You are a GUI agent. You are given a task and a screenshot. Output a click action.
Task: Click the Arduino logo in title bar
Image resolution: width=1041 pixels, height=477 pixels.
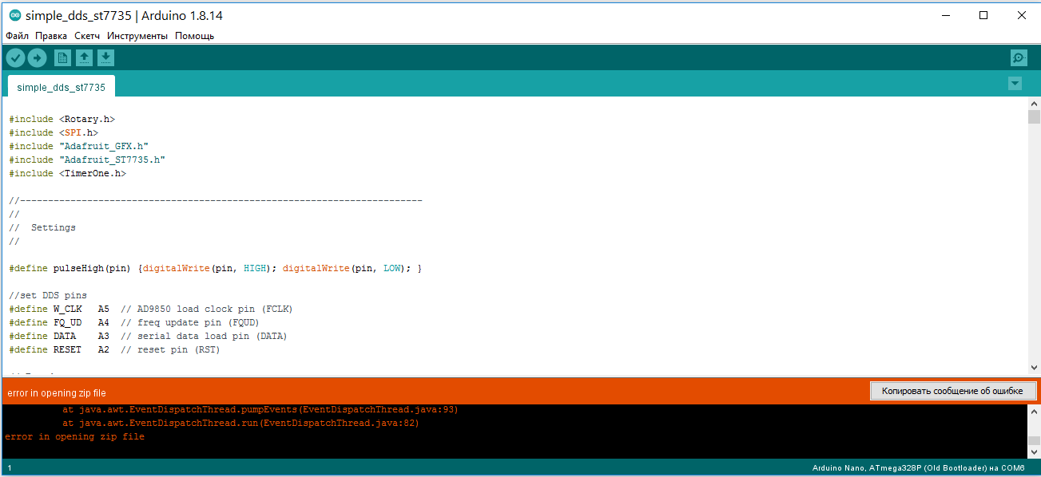15,15
